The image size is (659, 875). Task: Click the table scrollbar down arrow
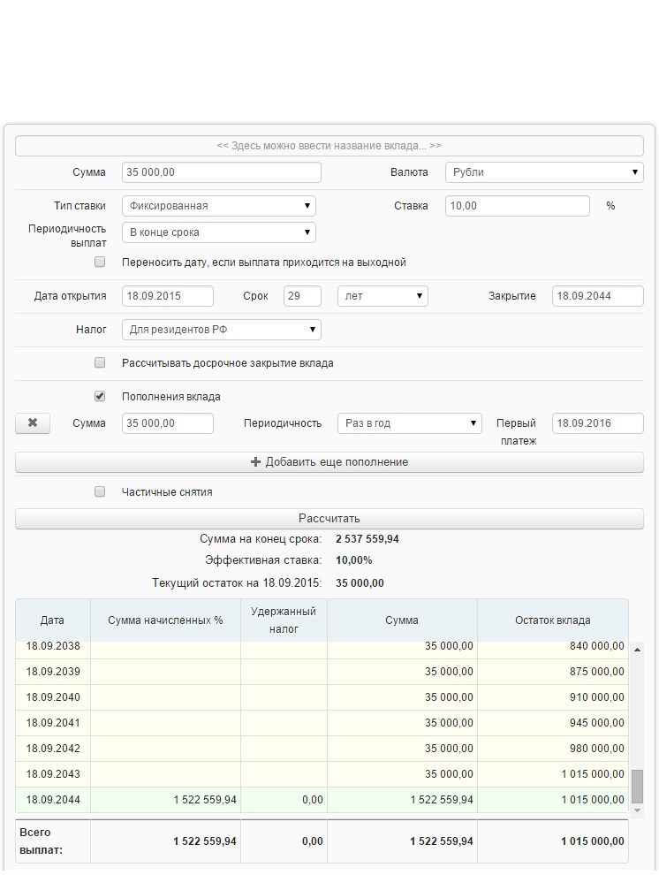[637, 810]
